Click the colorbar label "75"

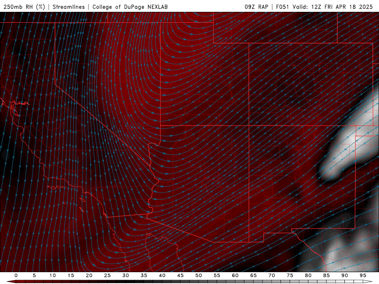click(x=290, y=275)
